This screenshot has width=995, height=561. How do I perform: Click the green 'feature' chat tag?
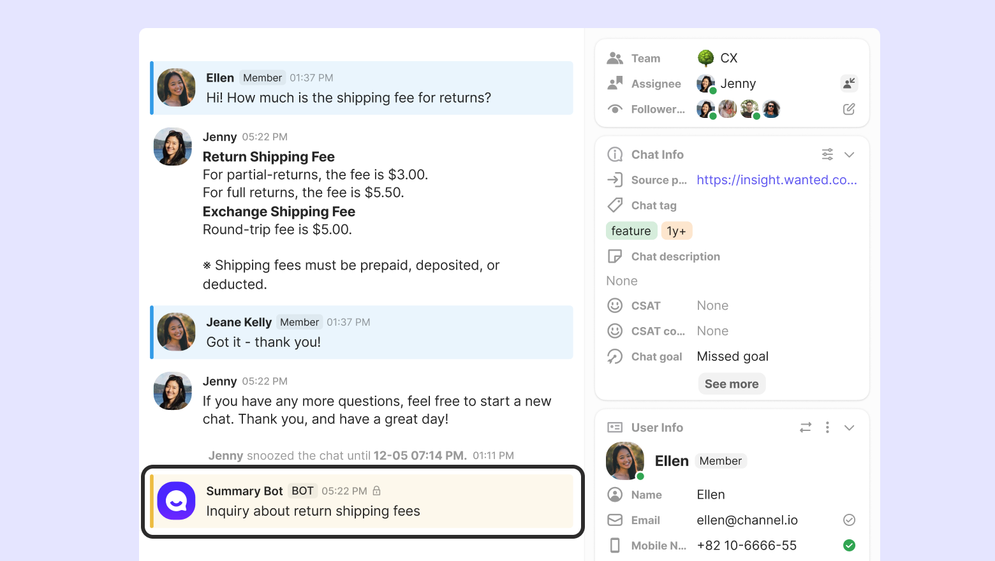point(631,231)
